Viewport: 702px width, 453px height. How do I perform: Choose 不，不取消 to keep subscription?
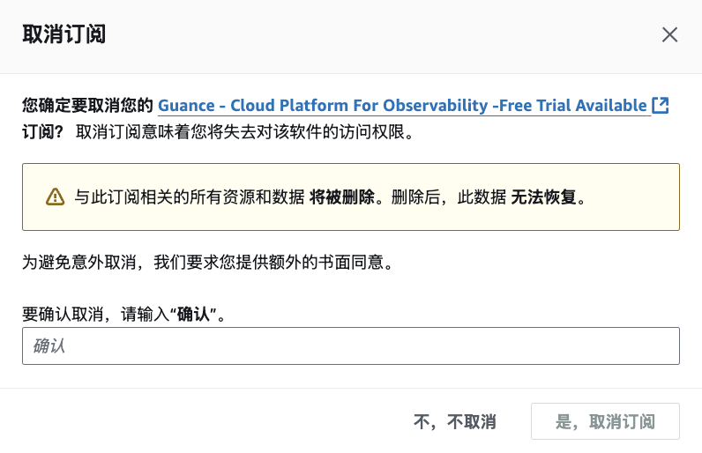click(454, 421)
